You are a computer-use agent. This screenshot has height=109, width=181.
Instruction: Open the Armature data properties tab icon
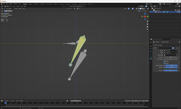[151, 54]
